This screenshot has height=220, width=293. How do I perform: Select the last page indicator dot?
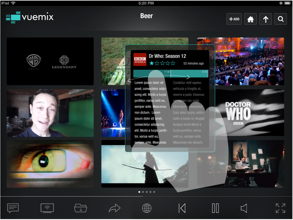154,192
